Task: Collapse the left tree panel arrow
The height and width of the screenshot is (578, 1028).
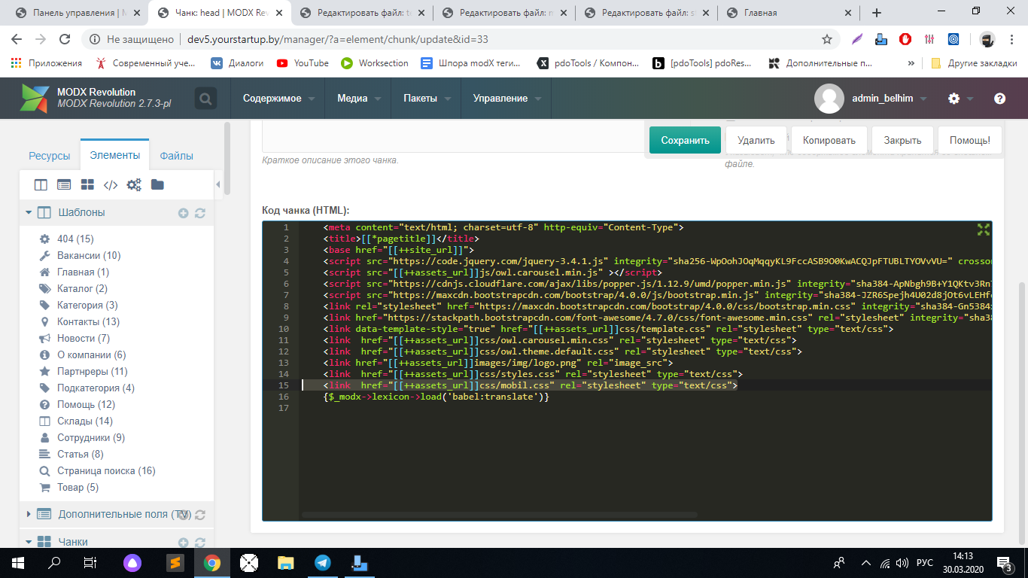Action: click(218, 184)
